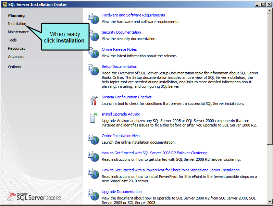Click the Hardware and Software Requirements icon
The height and width of the screenshot is (206, 273).
coord(94,19)
